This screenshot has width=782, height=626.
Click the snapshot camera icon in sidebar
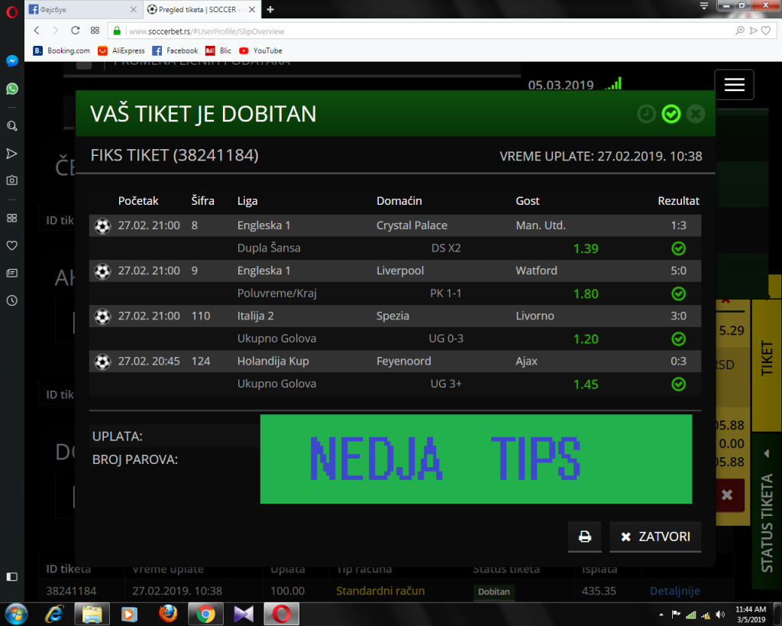click(x=12, y=180)
